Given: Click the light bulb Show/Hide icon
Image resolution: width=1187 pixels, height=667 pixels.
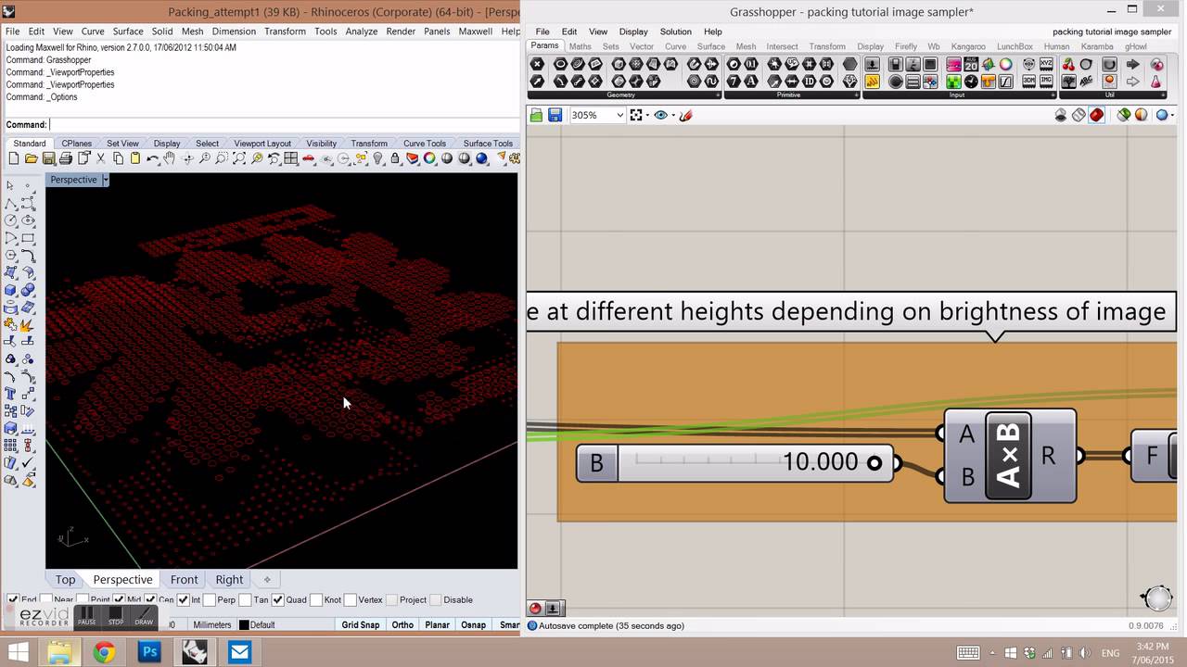Looking at the screenshot, I should click(378, 158).
